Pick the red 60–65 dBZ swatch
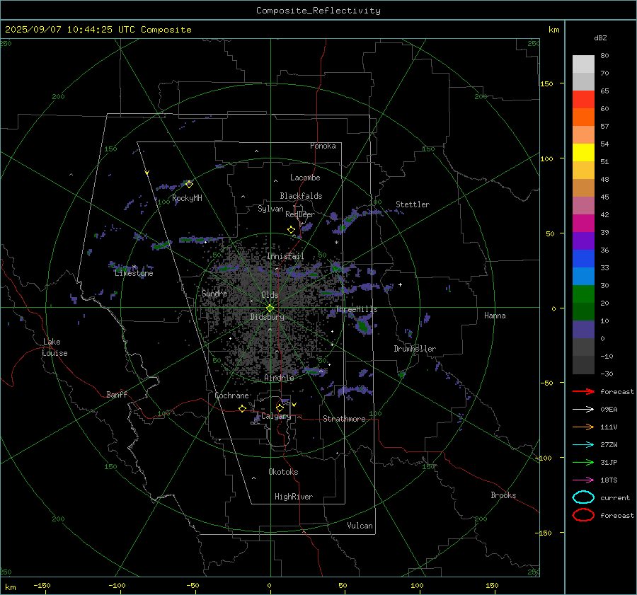The width and height of the screenshot is (637, 595). click(x=583, y=99)
